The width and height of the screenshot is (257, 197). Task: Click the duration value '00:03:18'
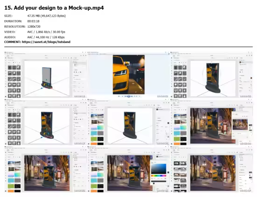click(x=33, y=21)
